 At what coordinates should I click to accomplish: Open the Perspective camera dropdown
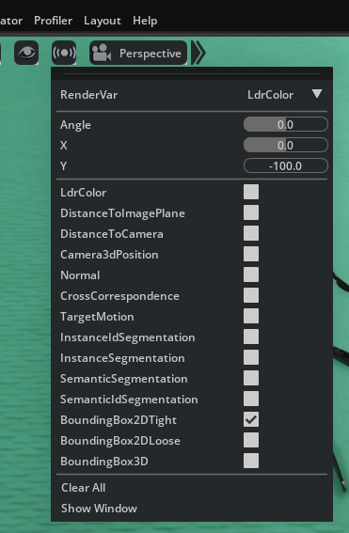138,53
